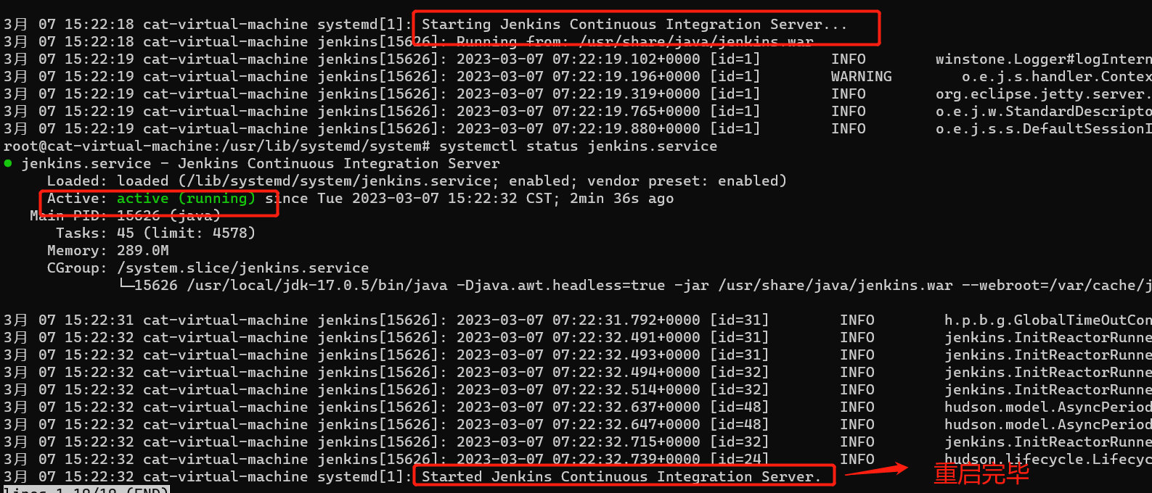Click the 'Main PID: 15626 (java)' line

click(x=125, y=216)
